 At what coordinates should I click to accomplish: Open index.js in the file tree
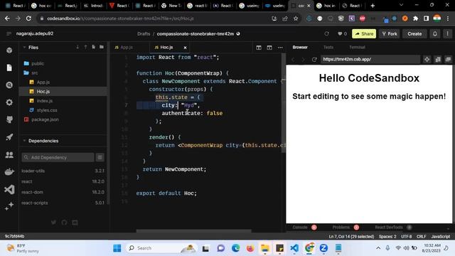(44, 101)
